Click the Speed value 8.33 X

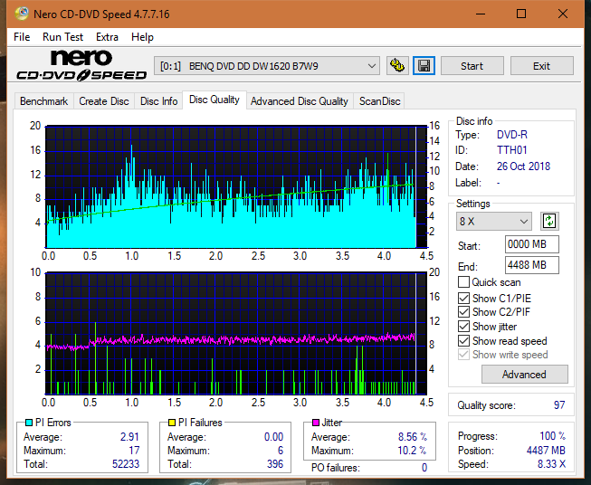coord(551,464)
